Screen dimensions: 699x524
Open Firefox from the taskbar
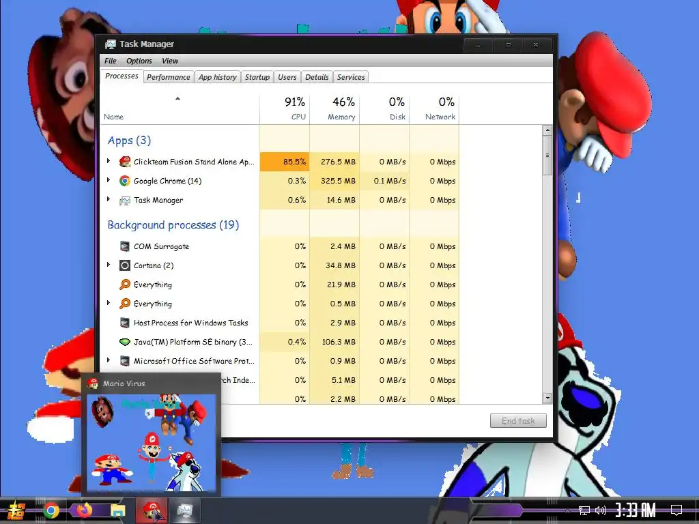click(x=84, y=510)
